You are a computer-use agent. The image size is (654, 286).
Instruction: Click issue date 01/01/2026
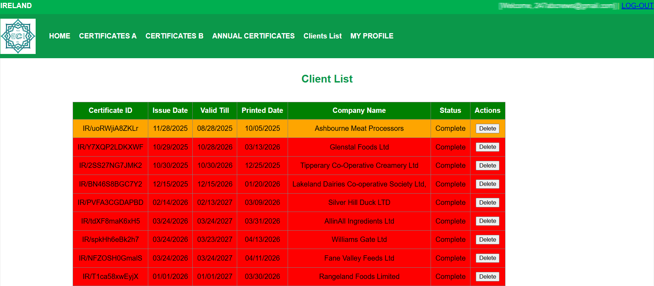[170, 276]
